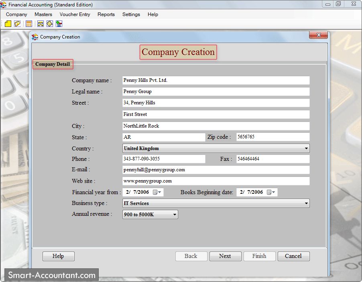Screen dimensions: 362x282
Task: Click the balance scales toolbar icon
Action: 41,24
